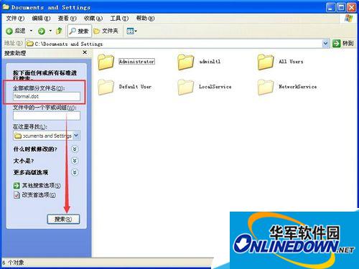Expand the address bar dropdown
This screenshot has width=359, height=269.
325,44
